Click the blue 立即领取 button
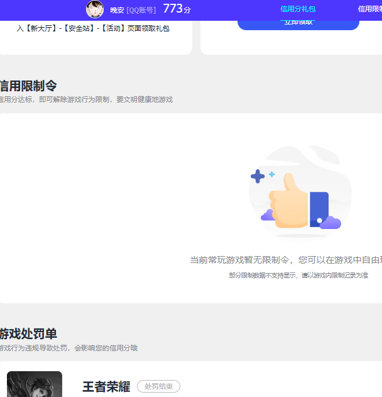The width and height of the screenshot is (382, 397). pos(298,25)
